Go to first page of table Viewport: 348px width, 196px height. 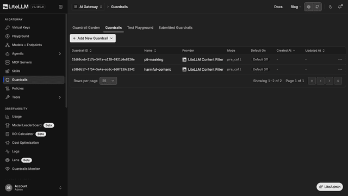pyautogui.click(x=312, y=81)
